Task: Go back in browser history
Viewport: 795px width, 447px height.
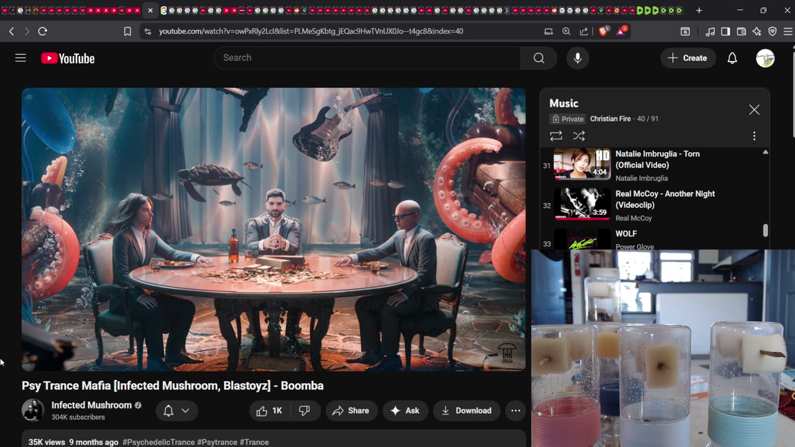Action: tap(12, 31)
